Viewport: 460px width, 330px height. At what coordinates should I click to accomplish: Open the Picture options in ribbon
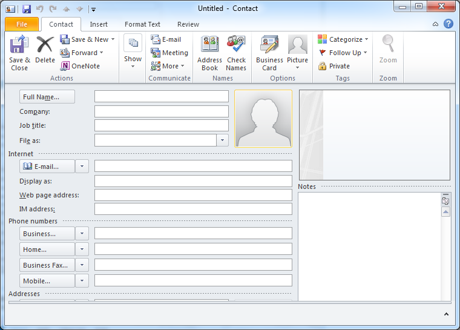point(297,53)
